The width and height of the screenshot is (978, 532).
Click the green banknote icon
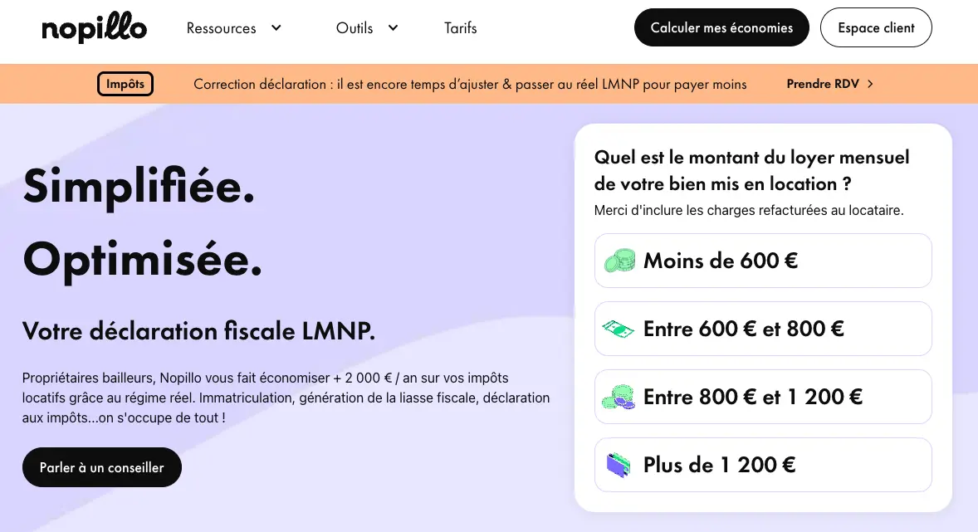coord(619,329)
